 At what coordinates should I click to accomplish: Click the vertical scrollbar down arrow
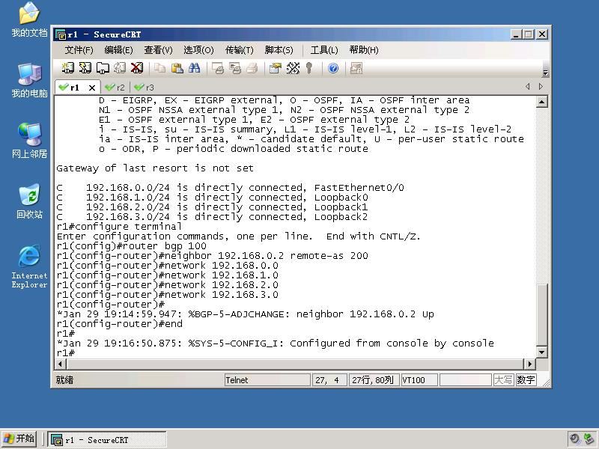pos(541,352)
